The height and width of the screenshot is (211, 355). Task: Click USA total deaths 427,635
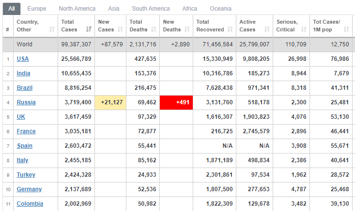145,59
